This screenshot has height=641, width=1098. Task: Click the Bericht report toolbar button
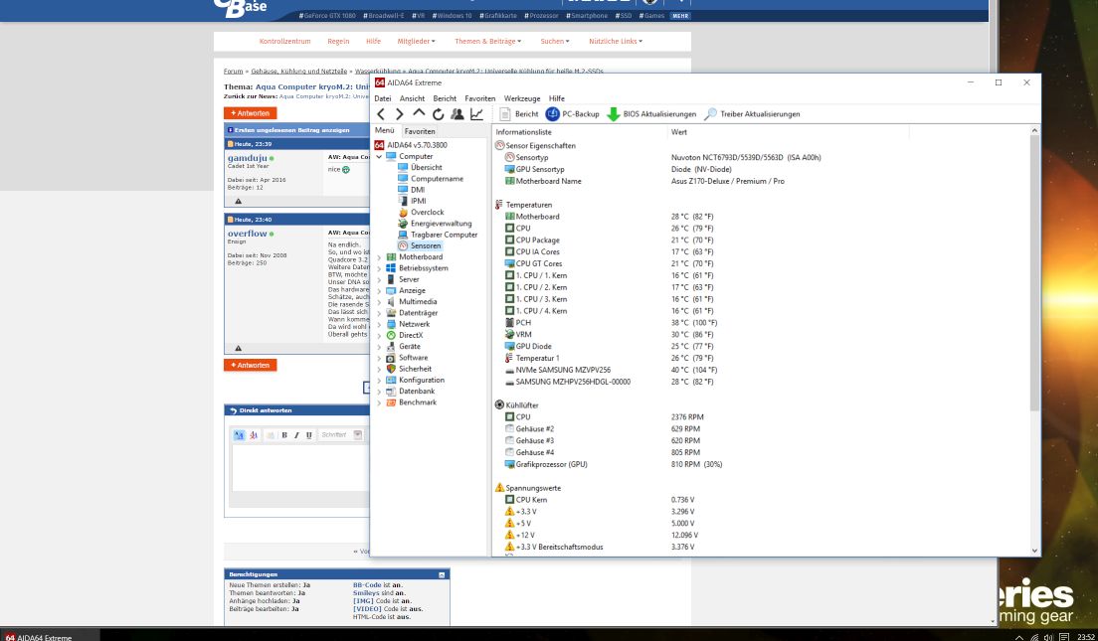point(519,114)
